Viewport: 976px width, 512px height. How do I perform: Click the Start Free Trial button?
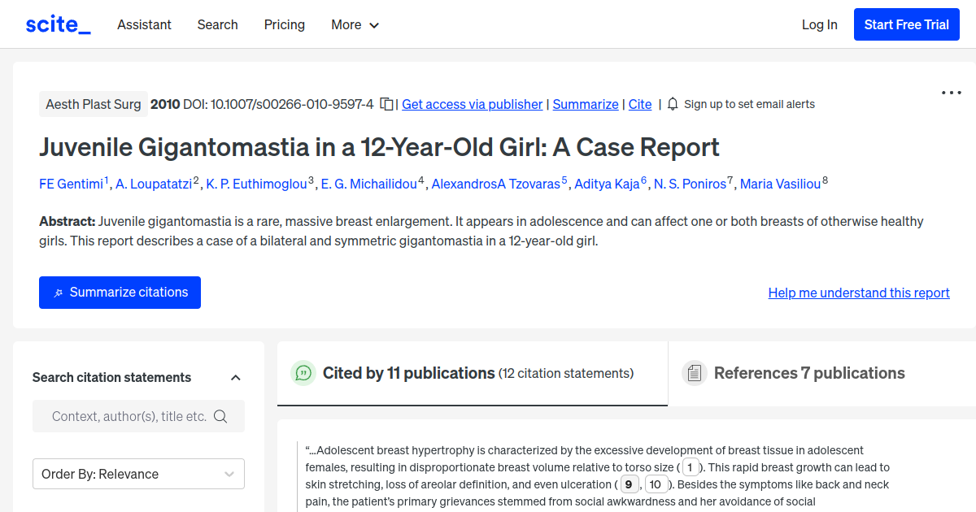906,24
